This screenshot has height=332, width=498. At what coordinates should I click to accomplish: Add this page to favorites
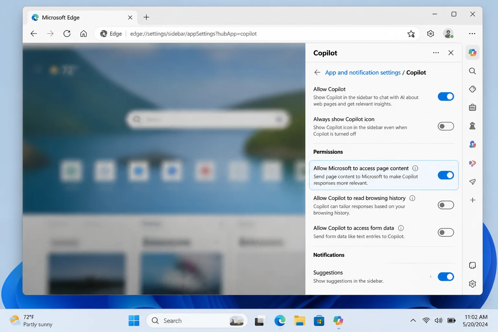coord(411,34)
